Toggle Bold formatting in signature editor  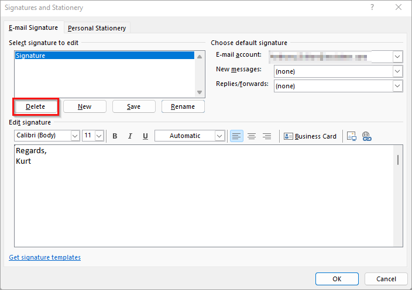(115, 136)
